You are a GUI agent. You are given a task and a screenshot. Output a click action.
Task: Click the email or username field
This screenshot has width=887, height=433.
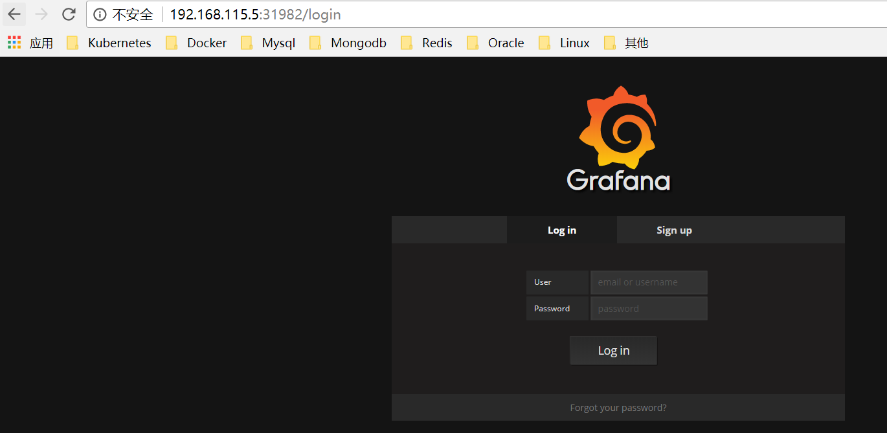point(649,282)
